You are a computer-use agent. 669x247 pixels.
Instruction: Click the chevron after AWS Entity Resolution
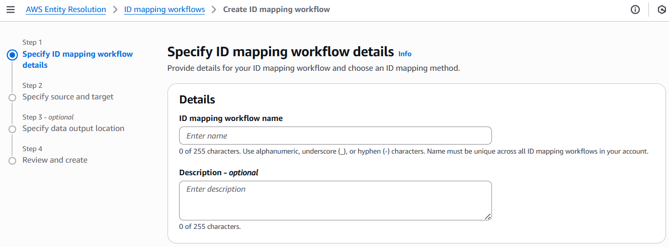tap(115, 10)
